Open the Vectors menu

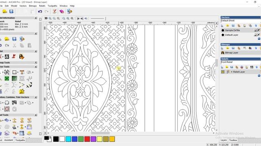pos(23,6)
